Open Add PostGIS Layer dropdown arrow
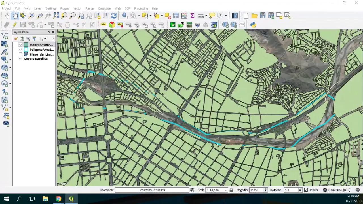 pyautogui.click(x=10, y=59)
